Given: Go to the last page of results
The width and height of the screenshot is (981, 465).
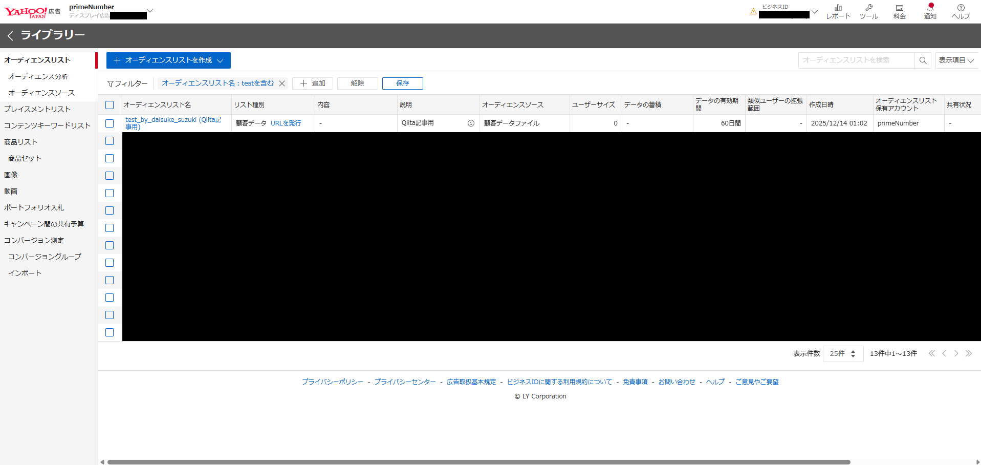Looking at the screenshot, I should pos(968,353).
